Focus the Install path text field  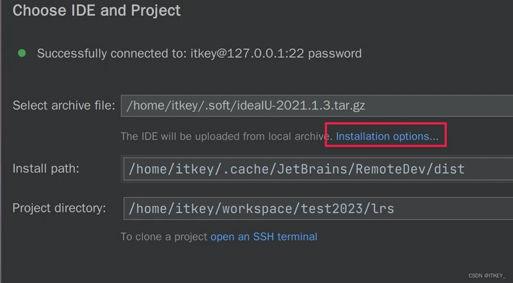tap(318, 169)
